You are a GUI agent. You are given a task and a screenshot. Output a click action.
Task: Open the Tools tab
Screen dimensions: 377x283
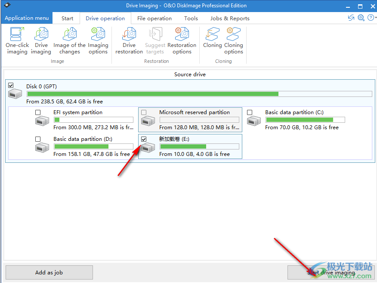click(x=191, y=19)
